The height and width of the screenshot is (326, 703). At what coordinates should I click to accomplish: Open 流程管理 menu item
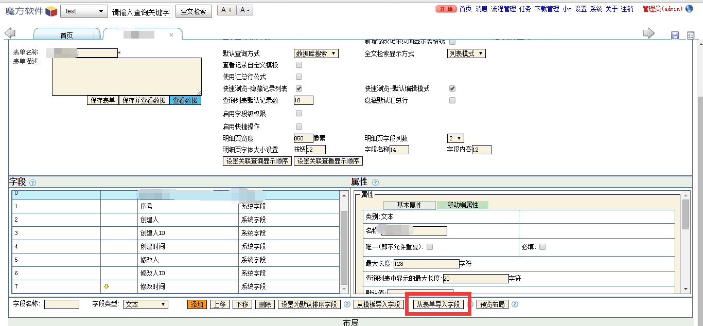coord(503,9)
